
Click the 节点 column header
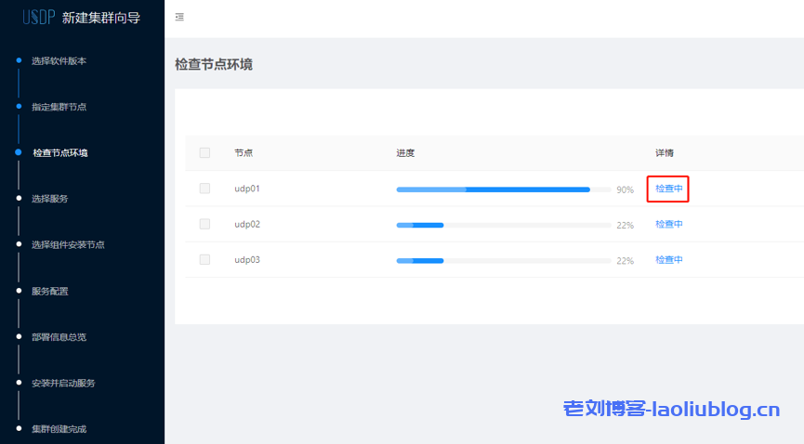coord(244,153)
